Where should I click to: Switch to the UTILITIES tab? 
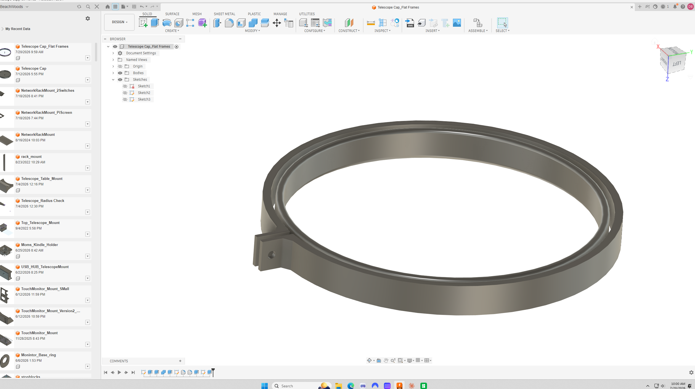[x=307, y=14]
